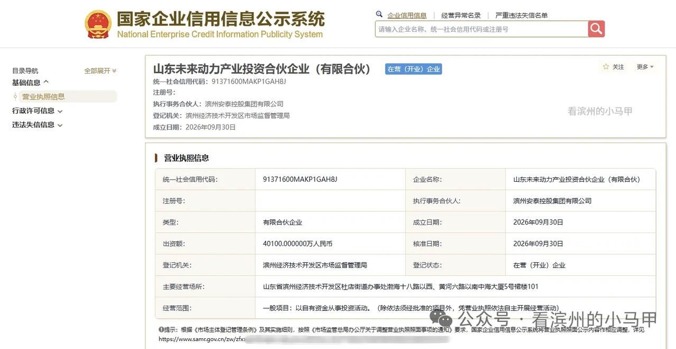676x349 pixels.
Task: Click the red search magnifier button
Action: 596,29
